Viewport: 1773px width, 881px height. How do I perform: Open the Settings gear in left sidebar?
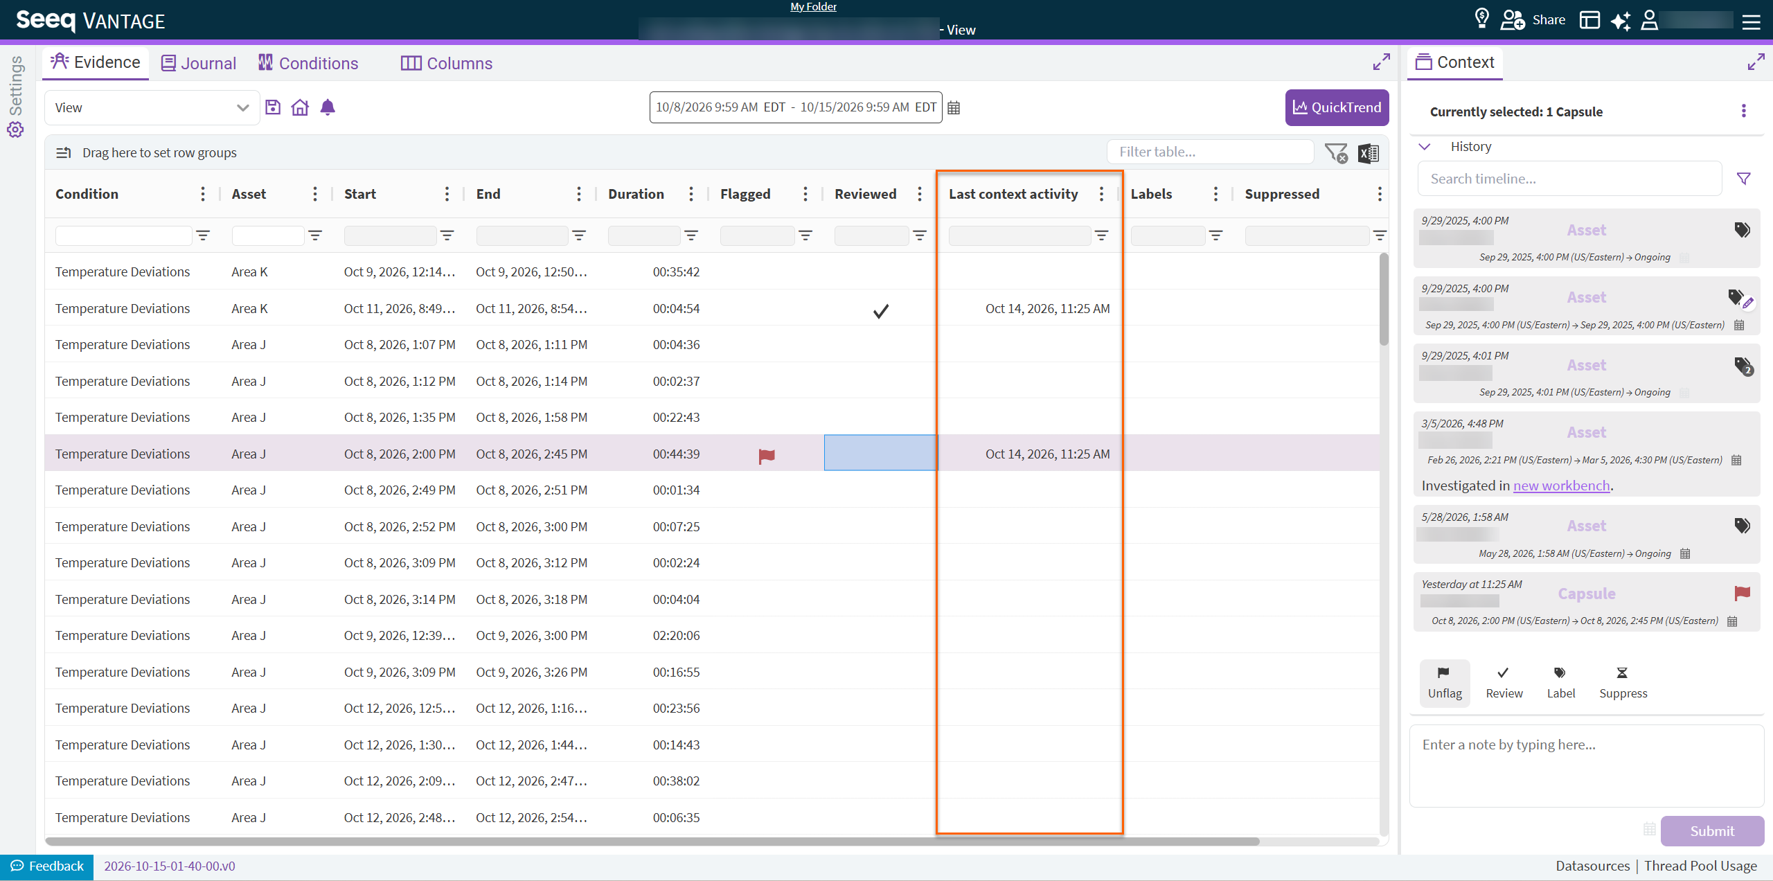(x=15, y=130)
